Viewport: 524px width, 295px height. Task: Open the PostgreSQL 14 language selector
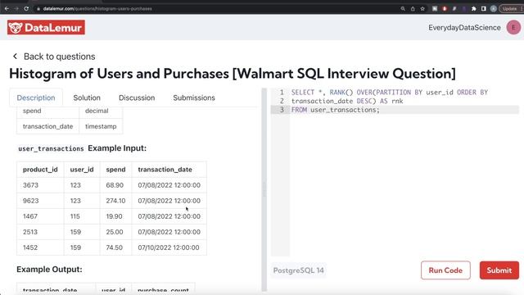[298, 270]
